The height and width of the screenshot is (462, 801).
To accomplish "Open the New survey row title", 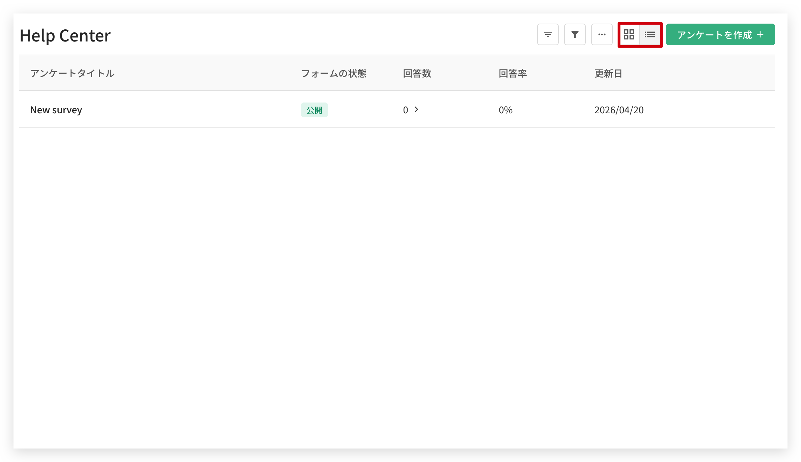I will click(56, 110).
